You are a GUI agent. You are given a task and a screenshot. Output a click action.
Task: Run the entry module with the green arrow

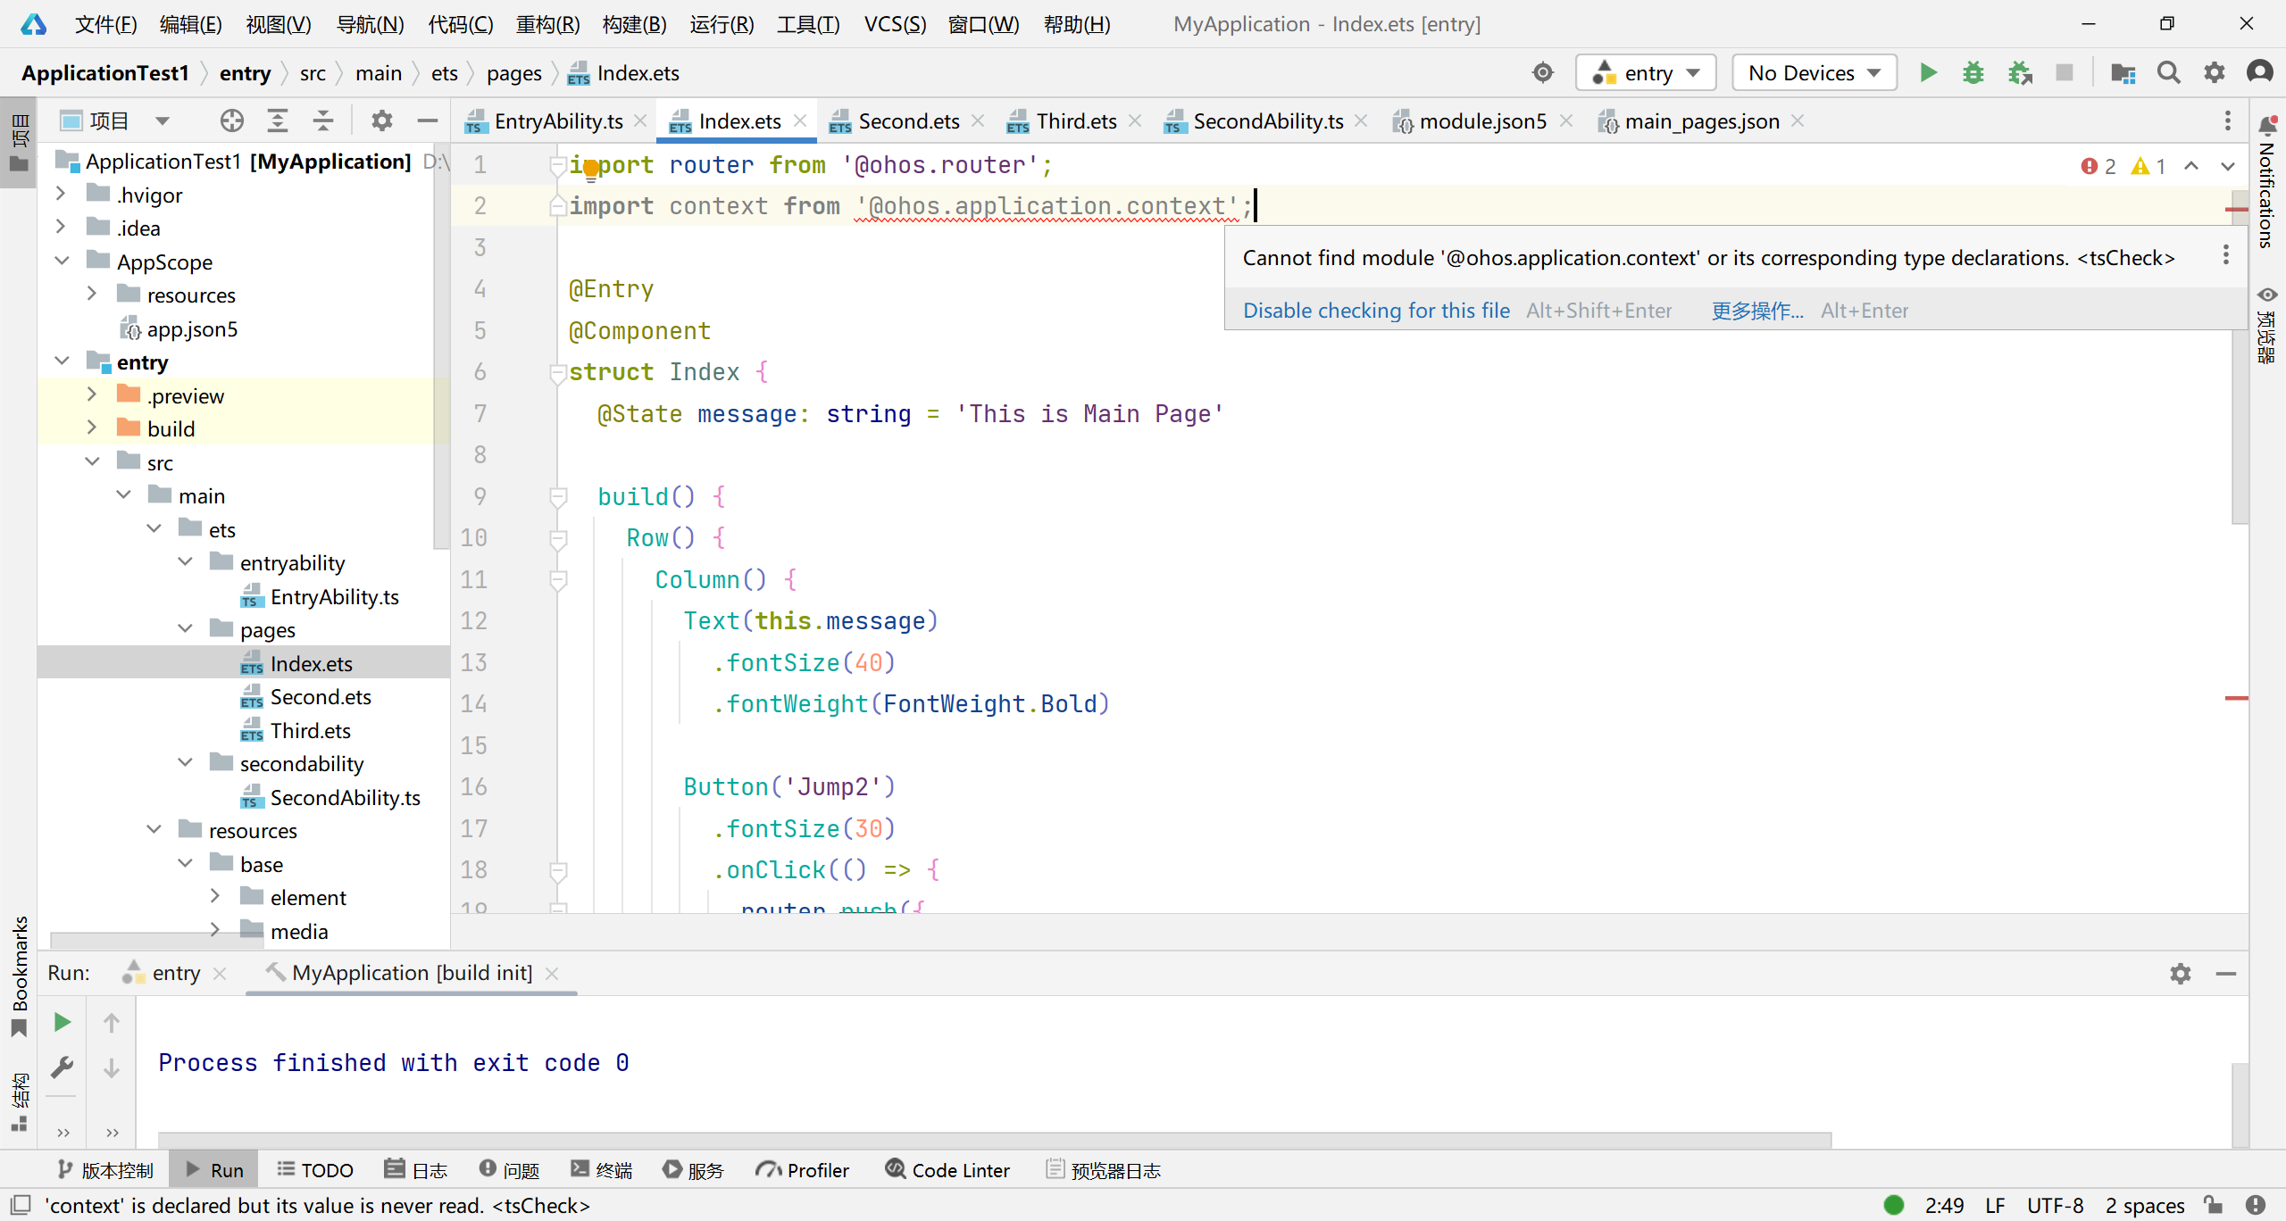pyautogui.click(x=1928, y=72)
